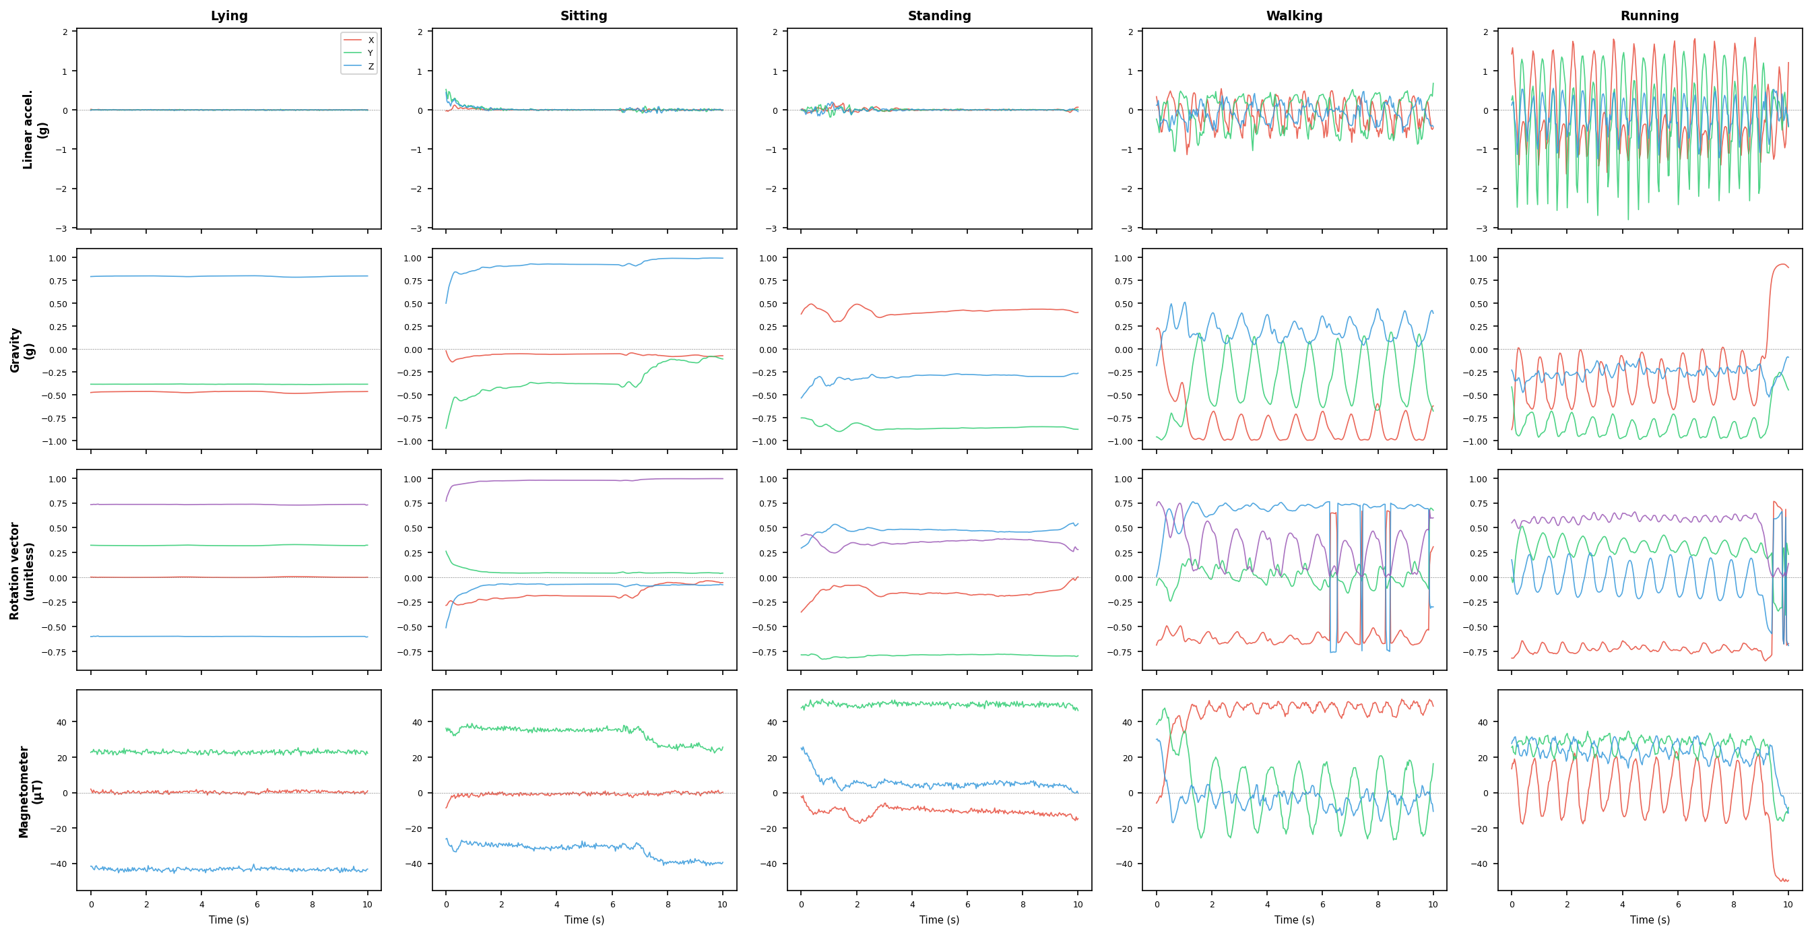Open the Standing rotation vector plot

[x=940, y=570]
